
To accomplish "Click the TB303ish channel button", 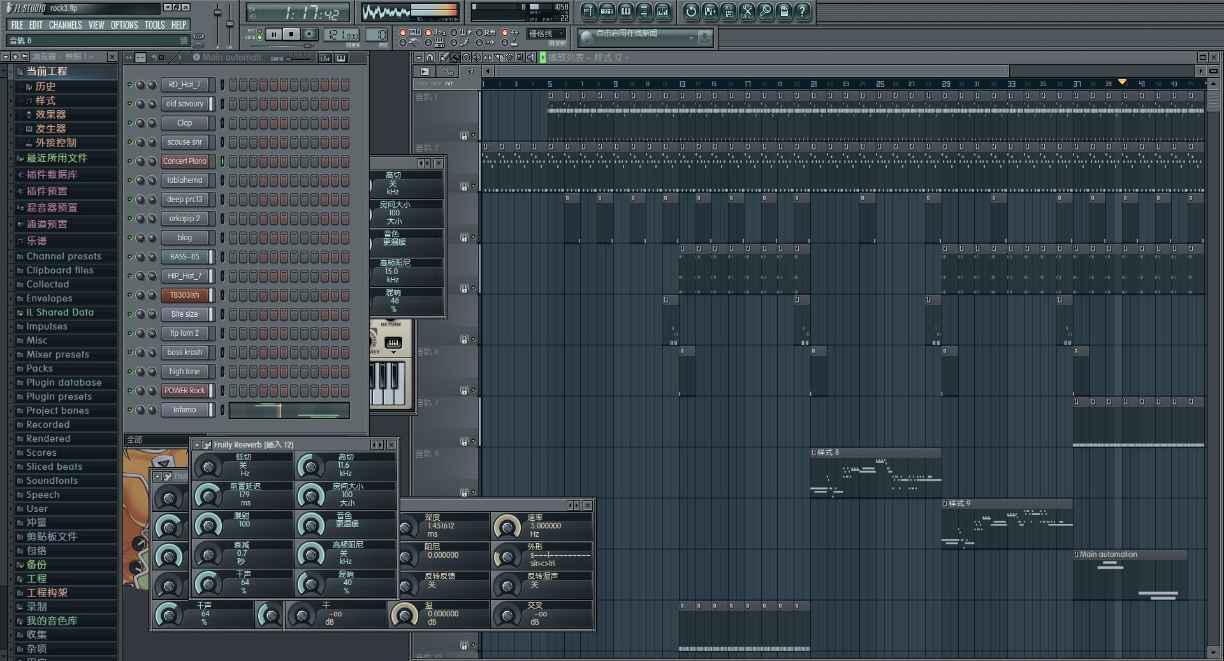I will click(185, 295).
